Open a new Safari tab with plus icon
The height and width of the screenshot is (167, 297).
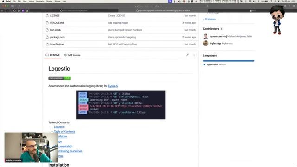[x=290, y=6]
